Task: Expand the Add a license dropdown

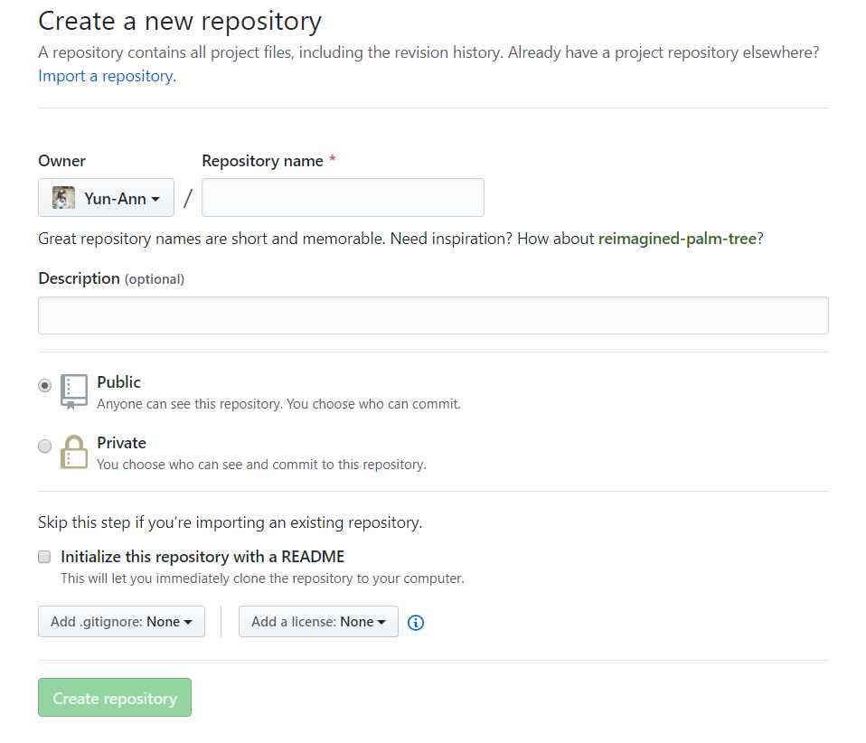Action: coord(318,622)
